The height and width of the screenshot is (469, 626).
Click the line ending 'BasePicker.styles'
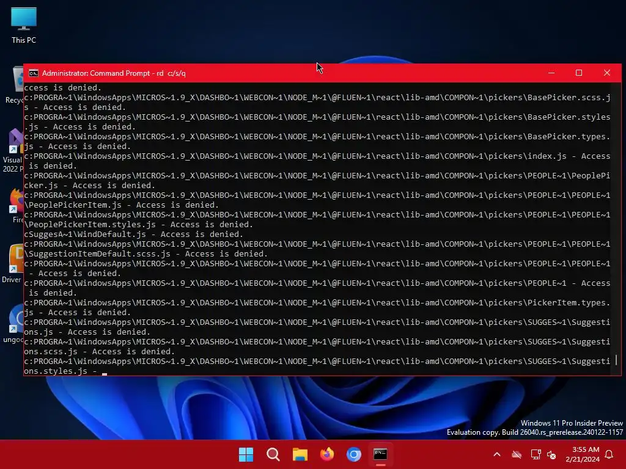[x=317, y=117]
